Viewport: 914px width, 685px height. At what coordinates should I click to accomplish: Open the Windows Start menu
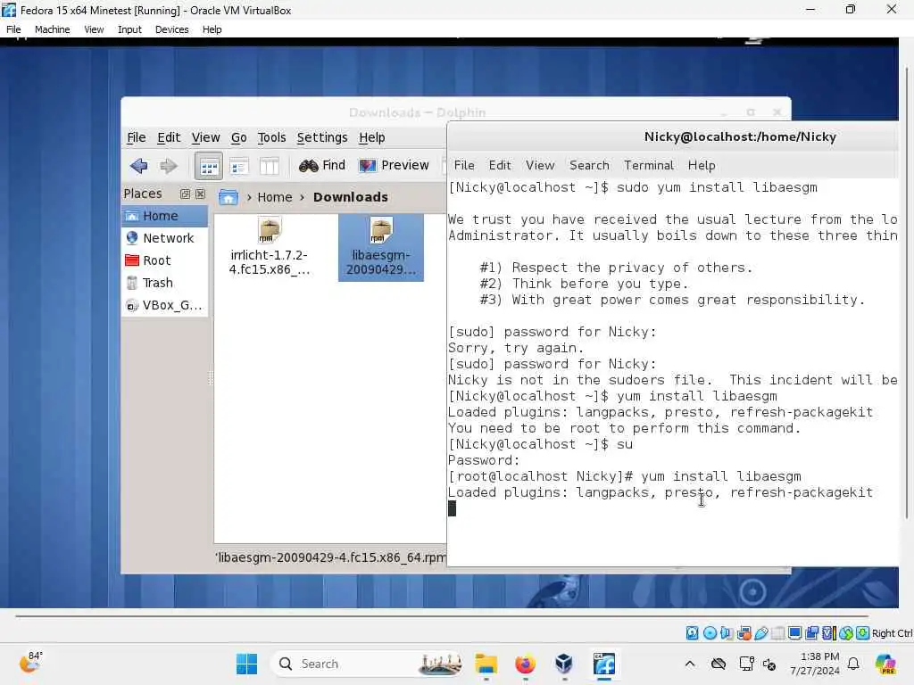[x=246, y=664]
